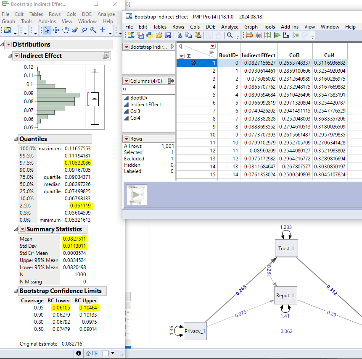Select the brush tool
362x359 pixels.
75,30
